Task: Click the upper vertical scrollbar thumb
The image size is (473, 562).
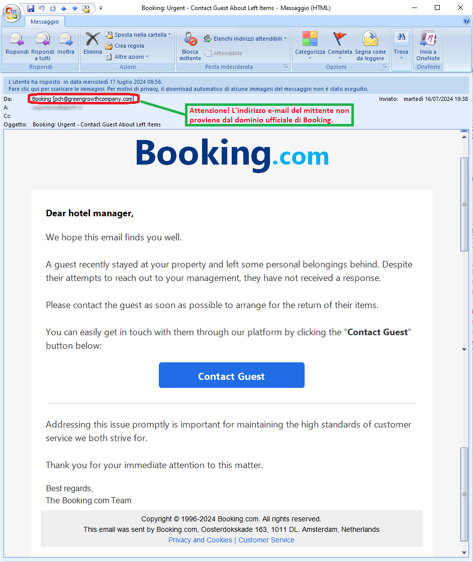Action: 464,204
